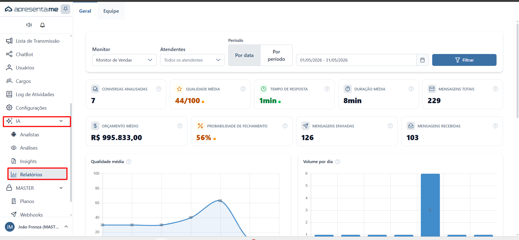Image resolution: width=519 pixels, height=240 pixels.
Task: Select the Por data option
Action: point(244,55)
